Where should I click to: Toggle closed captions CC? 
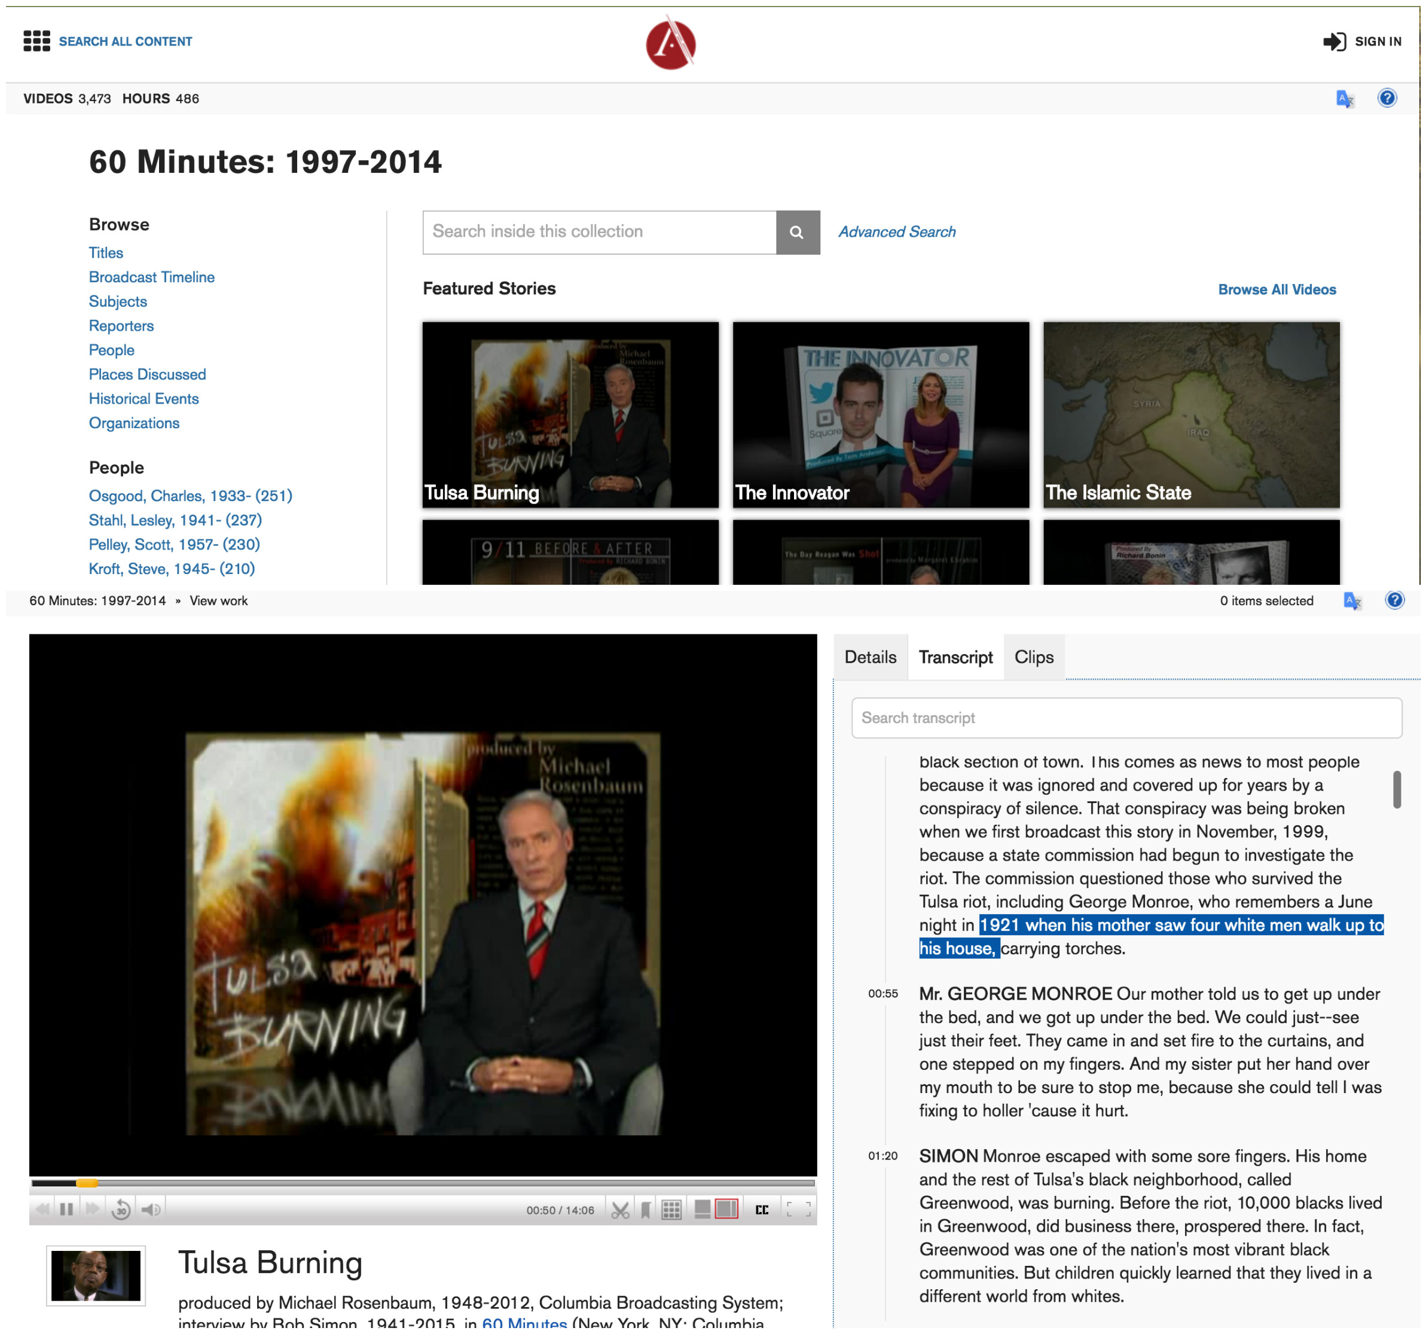[x=762, y=1211]
